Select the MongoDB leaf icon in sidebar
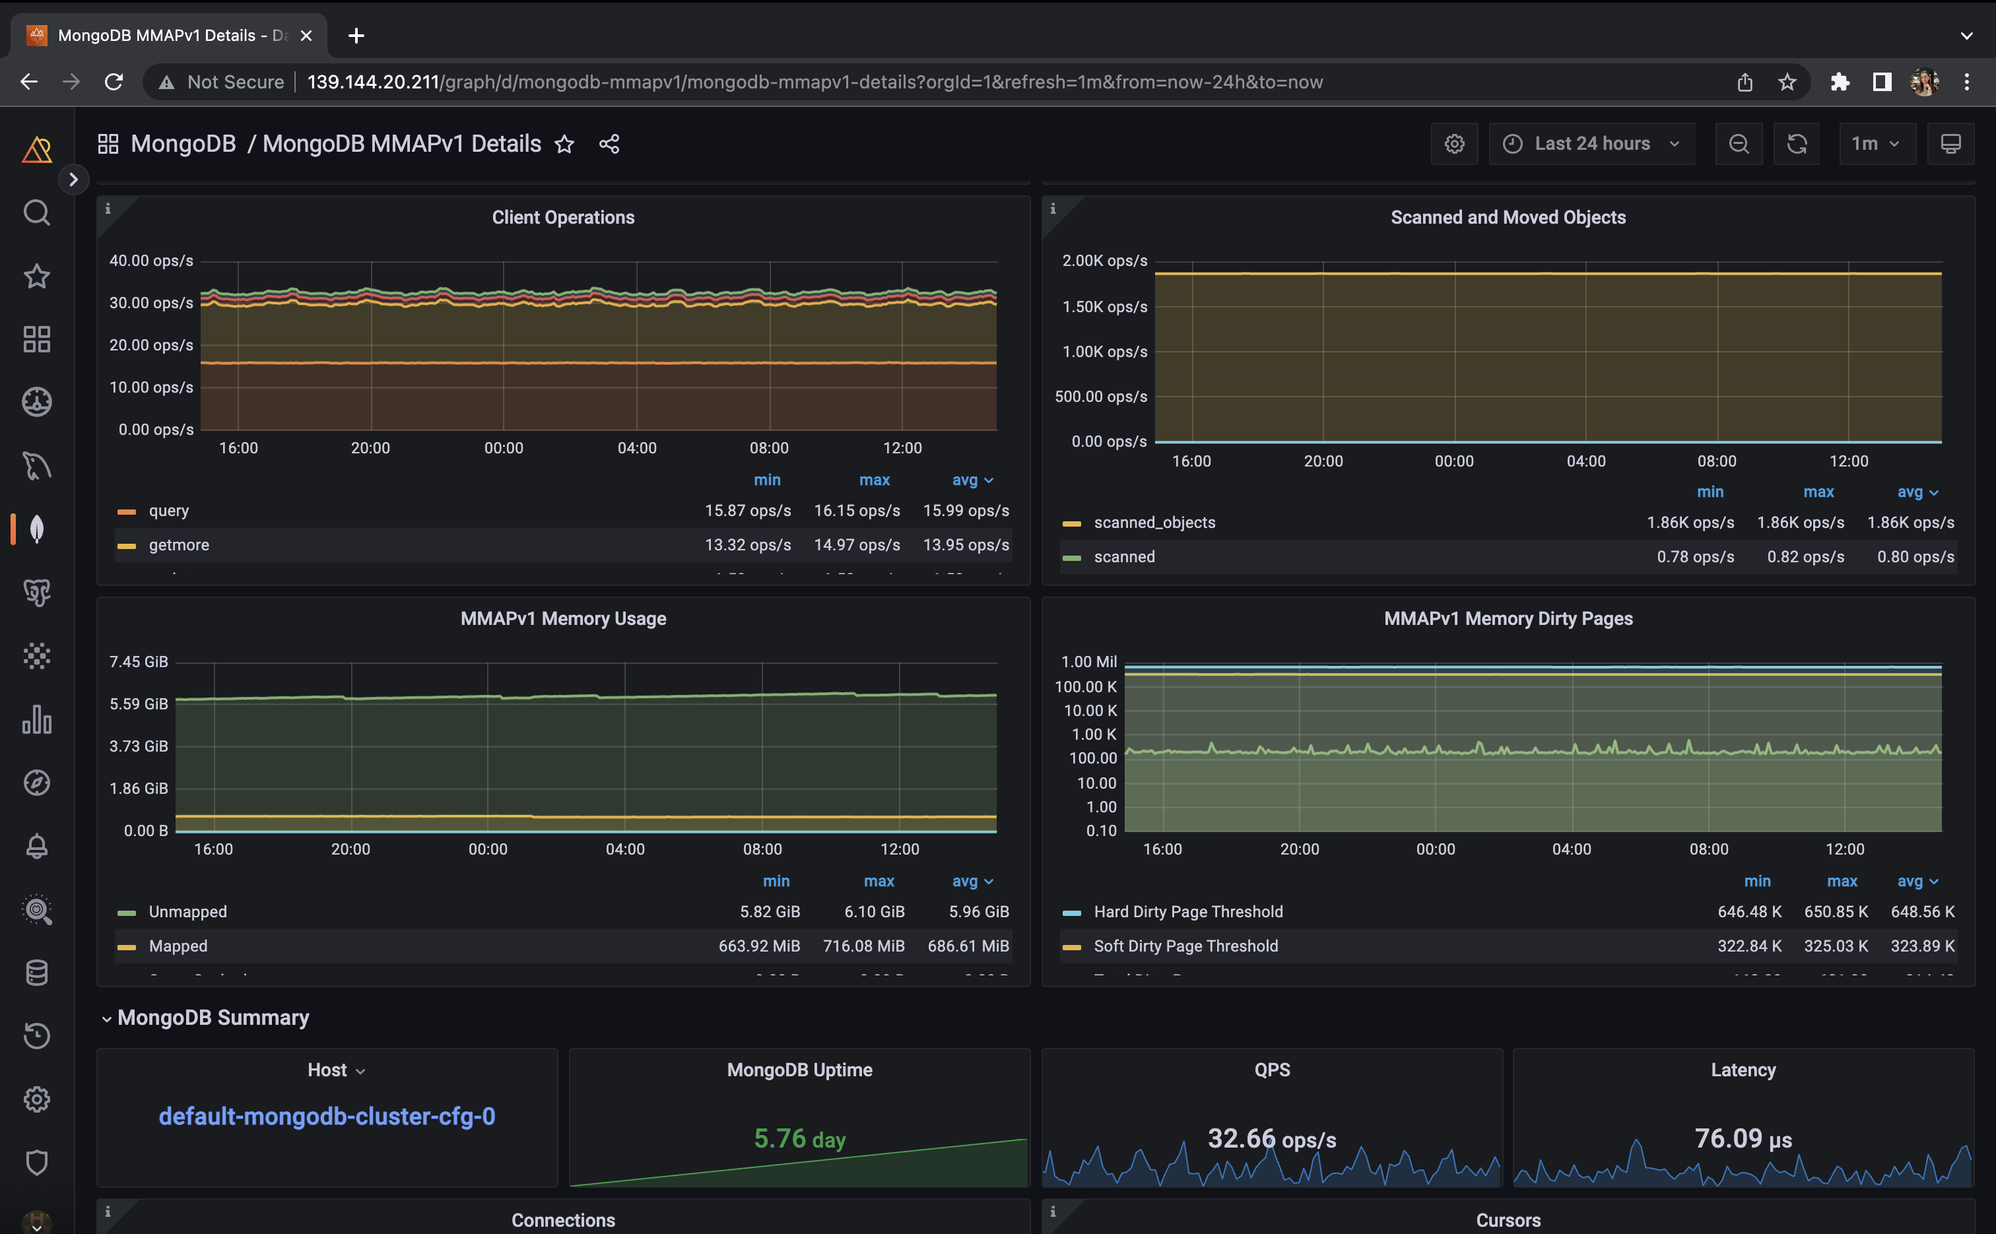The image size is (1996, 1234). click(37, 529)
